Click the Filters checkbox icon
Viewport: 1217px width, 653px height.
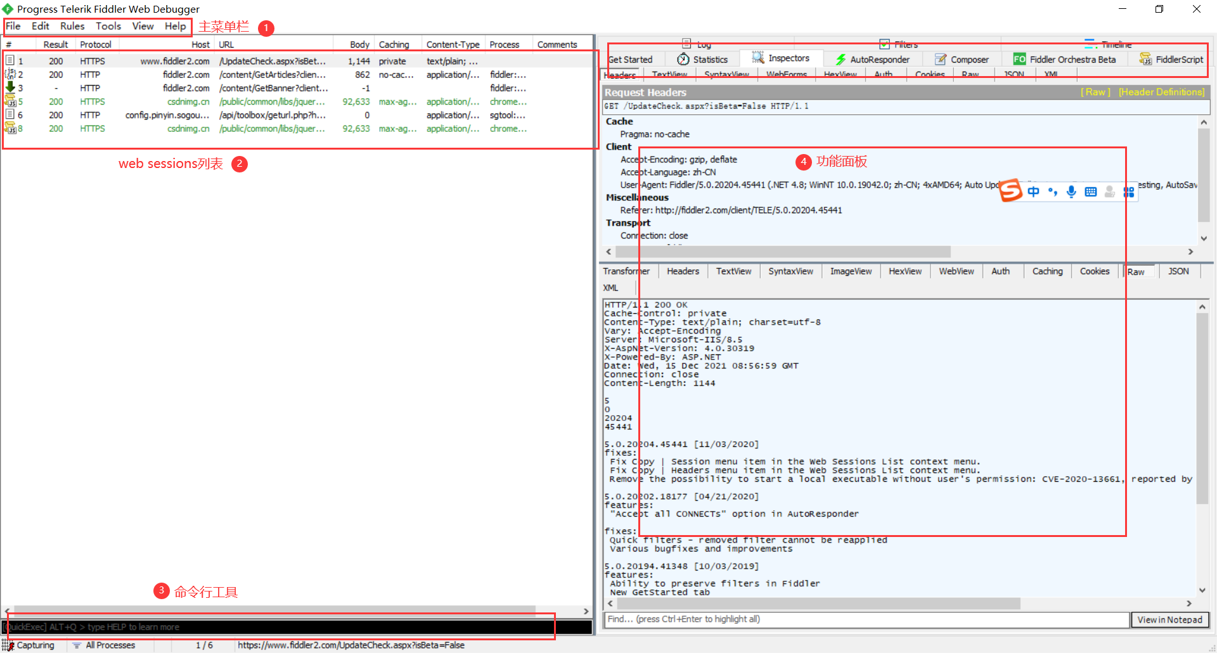pyautogui.click(x=885, y=44)
